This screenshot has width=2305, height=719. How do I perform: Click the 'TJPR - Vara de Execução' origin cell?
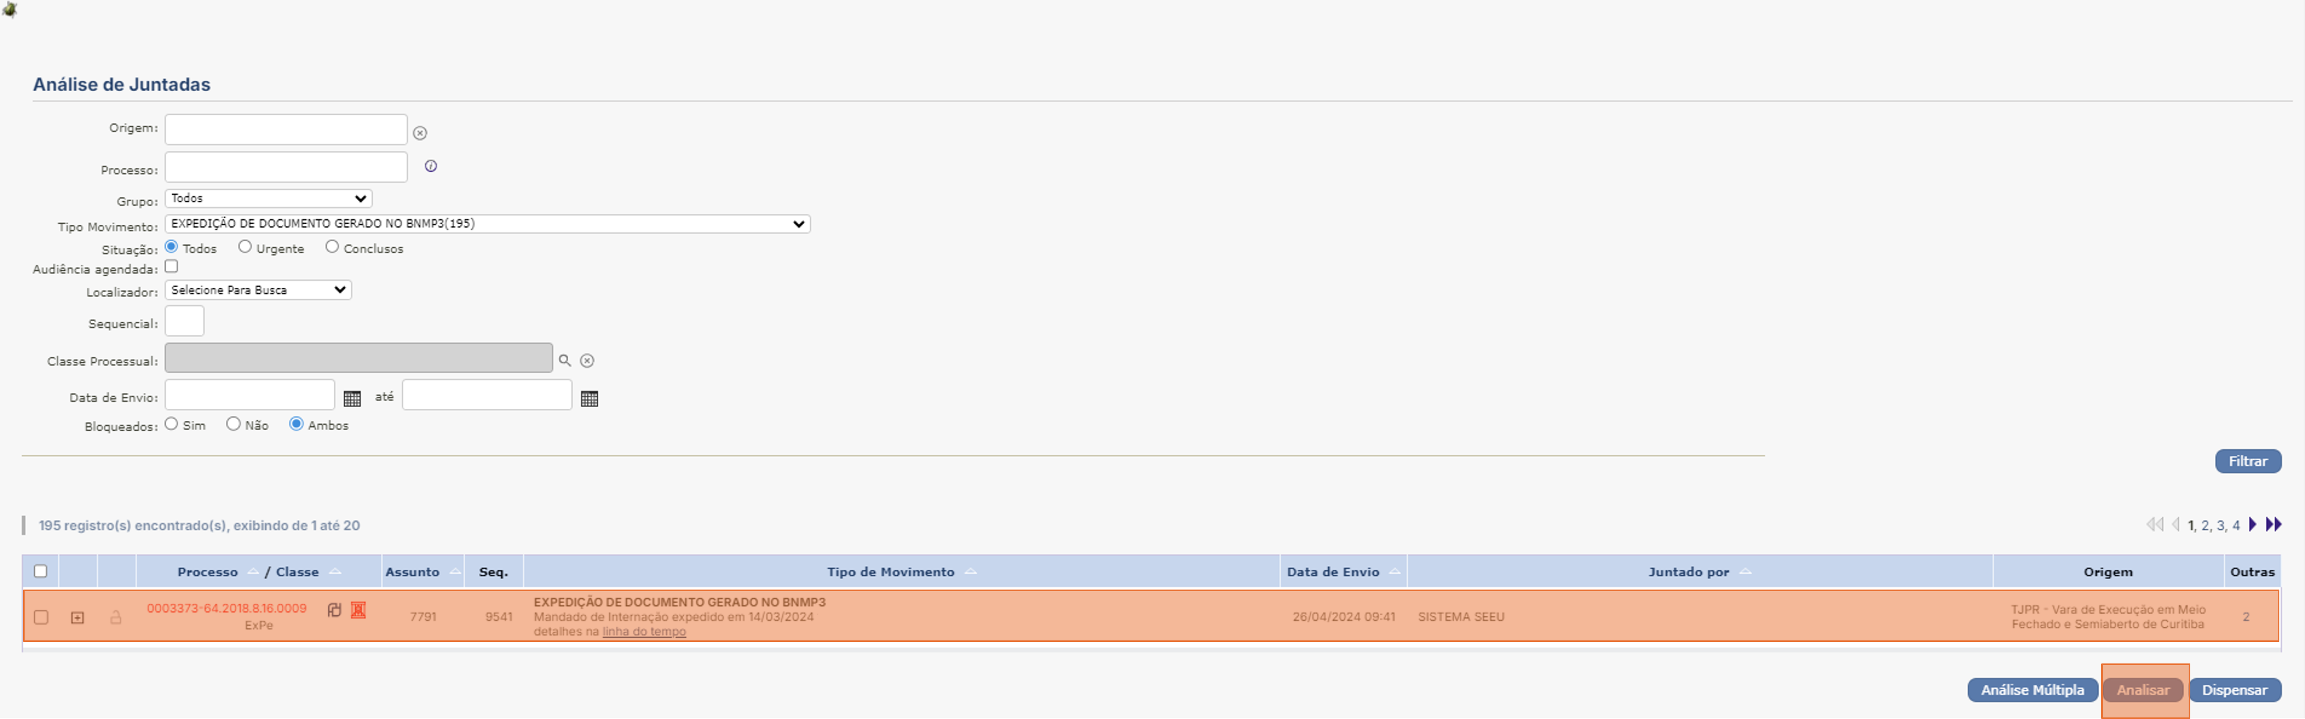point(2108,617)
